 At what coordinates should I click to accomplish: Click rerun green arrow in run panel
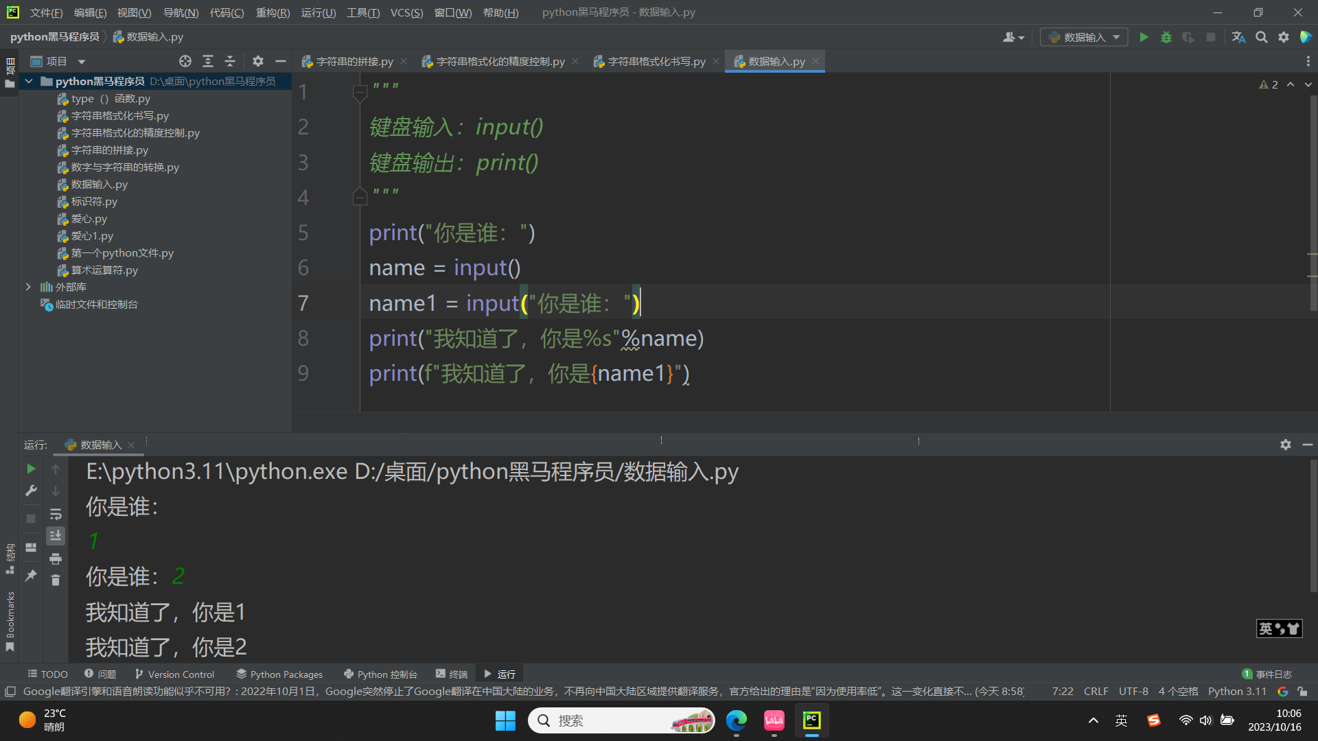(31, 469)
